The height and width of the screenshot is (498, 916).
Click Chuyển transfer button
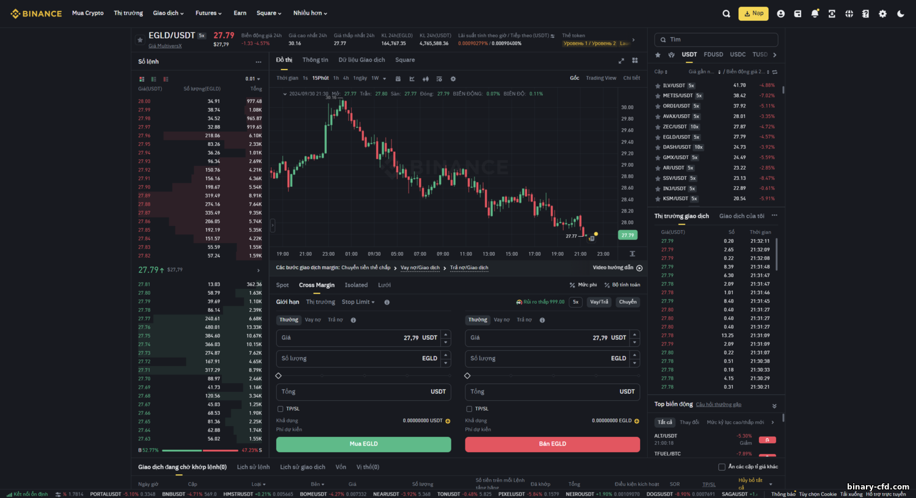628,302
